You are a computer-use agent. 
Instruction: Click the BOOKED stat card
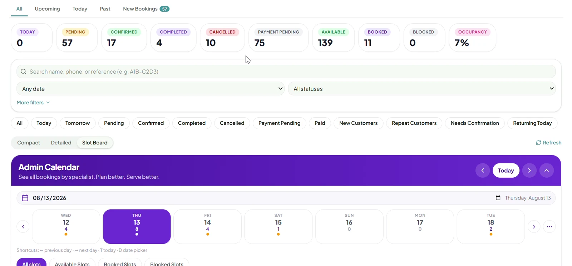[x=379, y=38]
